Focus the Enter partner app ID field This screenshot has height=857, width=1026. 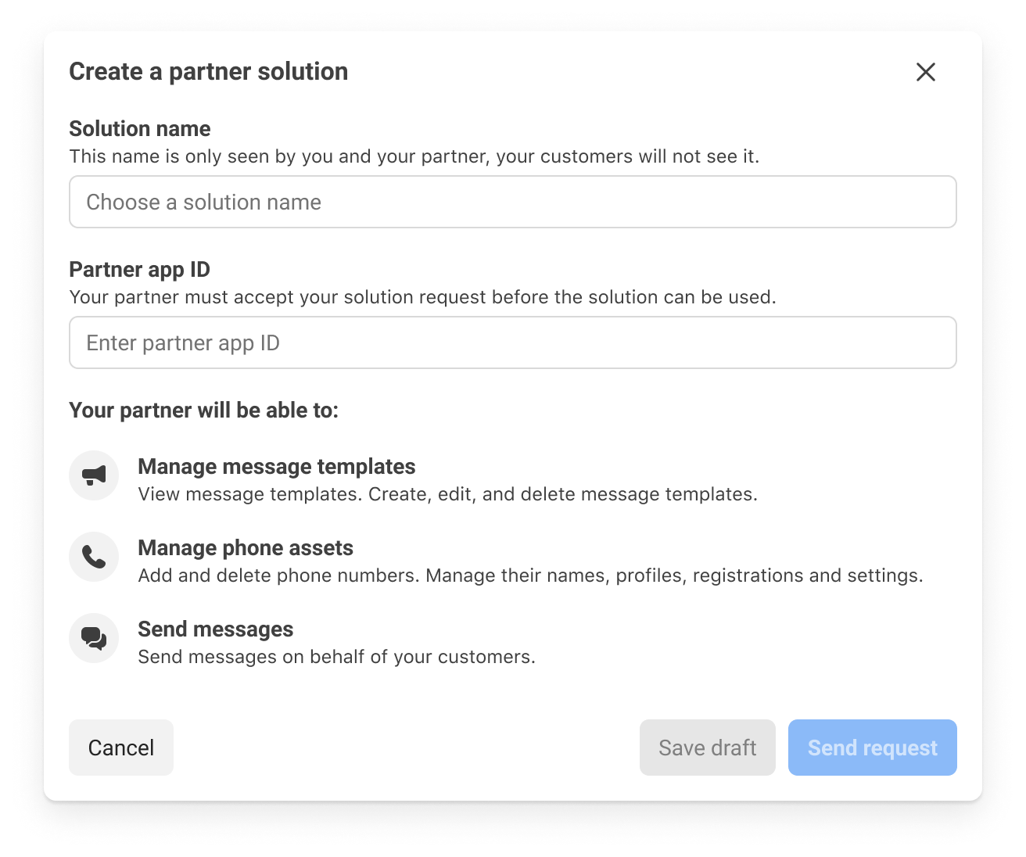coord(513,342)
